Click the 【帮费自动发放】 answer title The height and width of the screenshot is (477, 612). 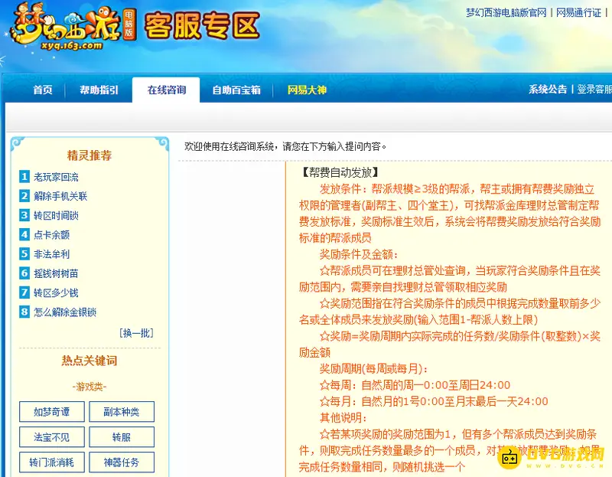(339, 172)
